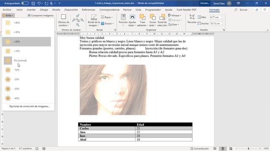Viewport: 270px width, 151px height.
Task: Nudge shadow down icon
Action: [78, 25]
